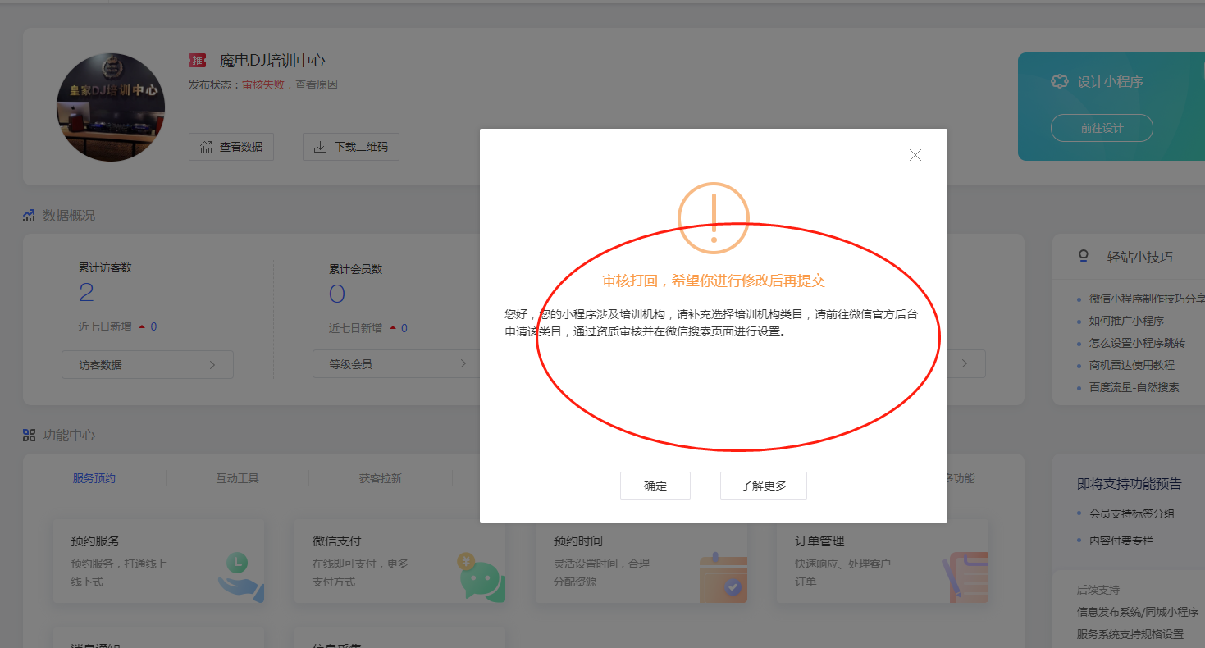
Task: Click the dialog message about 培训机构类目
Action: point(710,323)
